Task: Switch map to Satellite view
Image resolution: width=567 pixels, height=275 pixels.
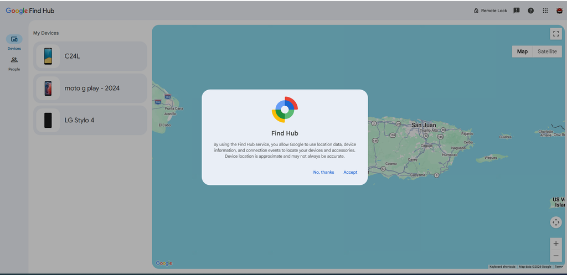Action: coord(547,51)
